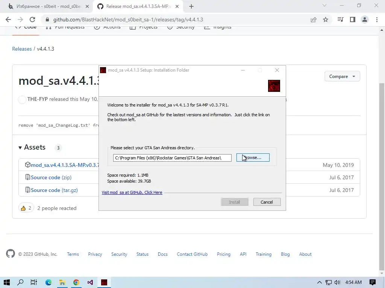Screen dimensions: 385x288
Task: Toggle the browser side panel icon
Action: [353, 19]
